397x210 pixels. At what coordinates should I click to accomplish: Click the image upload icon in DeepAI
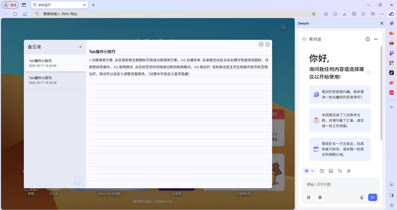pyautogui.click(x=331, y=171)
